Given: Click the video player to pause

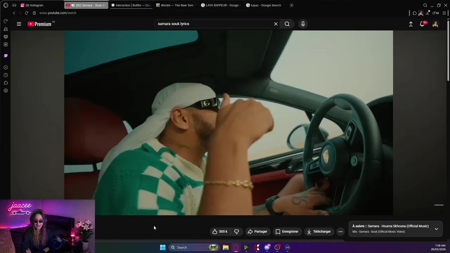Looking at the screenshot, I should [229, 123].
